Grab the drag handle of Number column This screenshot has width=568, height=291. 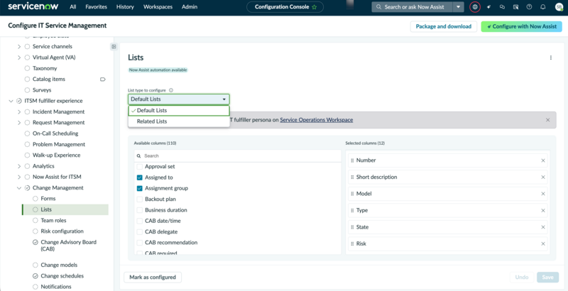352,160
